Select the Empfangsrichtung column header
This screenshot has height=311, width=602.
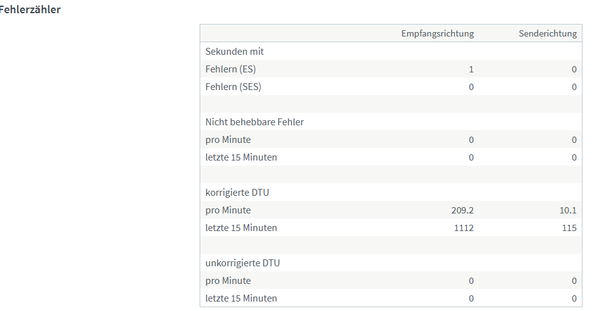pos(438,34)
